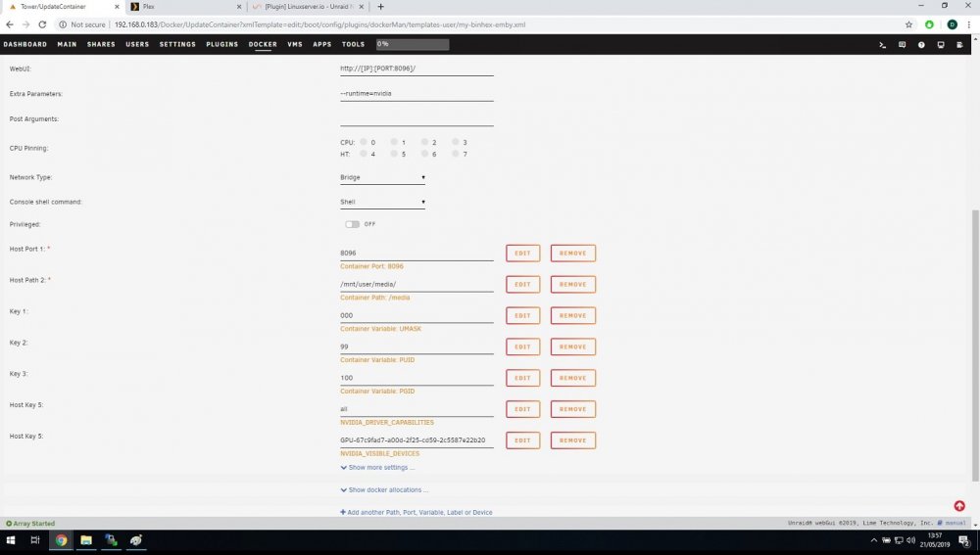Edit Host Port 1
This screenshot has width=980, height=555.
tap(522, 253)
